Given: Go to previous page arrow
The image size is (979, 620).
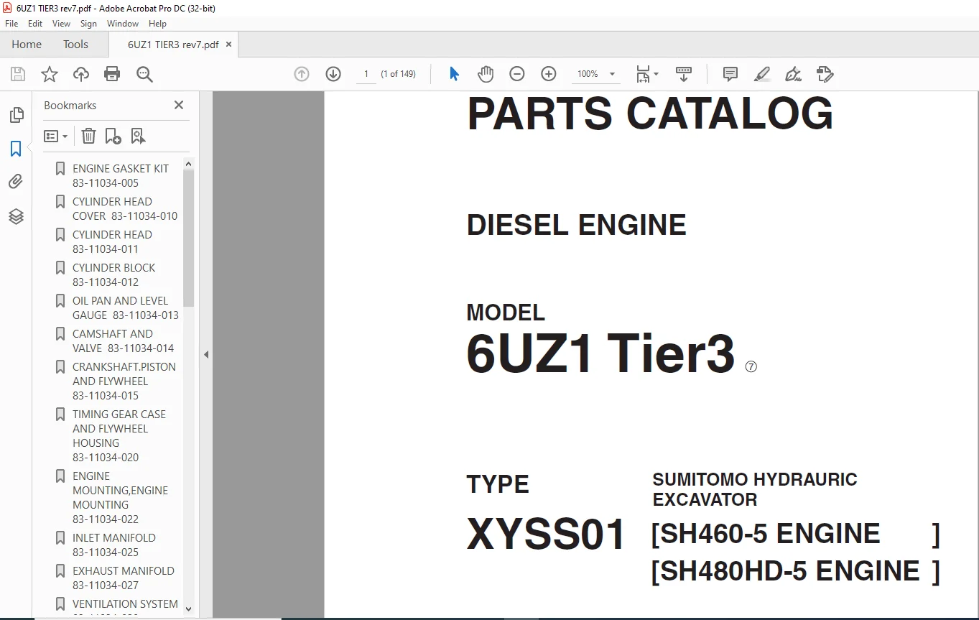Looking at the screenshot, I should click(302, 74).
